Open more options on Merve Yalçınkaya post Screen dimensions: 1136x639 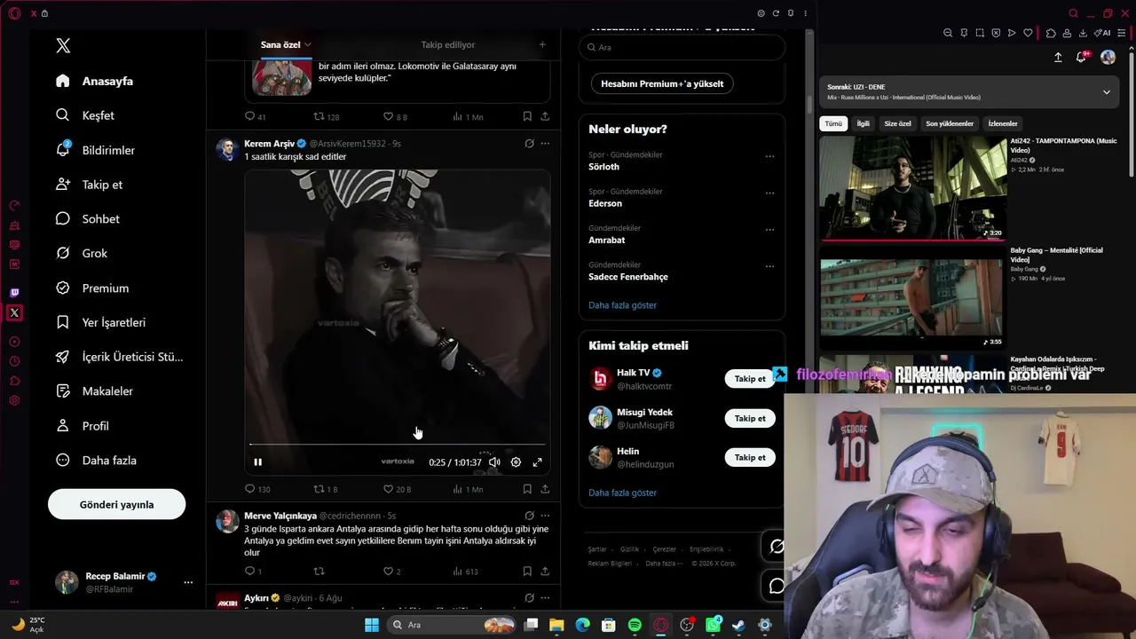click(x=545, y=516)
